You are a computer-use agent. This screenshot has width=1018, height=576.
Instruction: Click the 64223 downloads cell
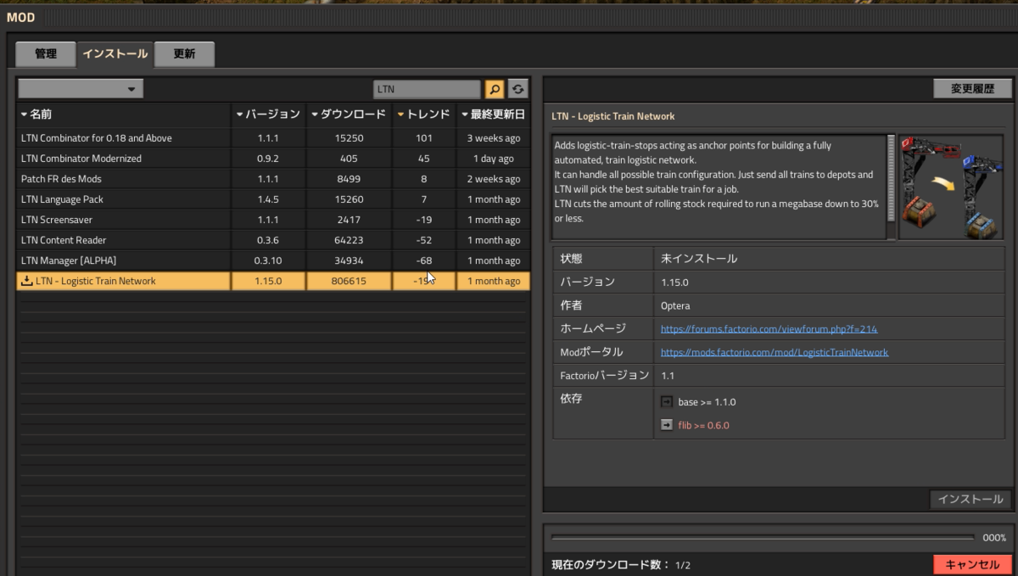click(x=349, y=240)
